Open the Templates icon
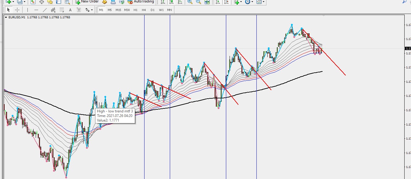411x179 pixels. pyautogui.click(x=259, y=2)
